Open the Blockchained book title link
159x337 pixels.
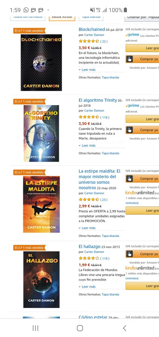(x=92, y=29)
